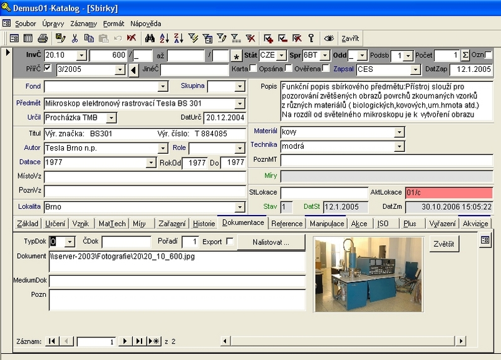Viewport: 501px width, 360px height.
Task: Edit filter with funnel pencil icon
Action: (222, 39)
